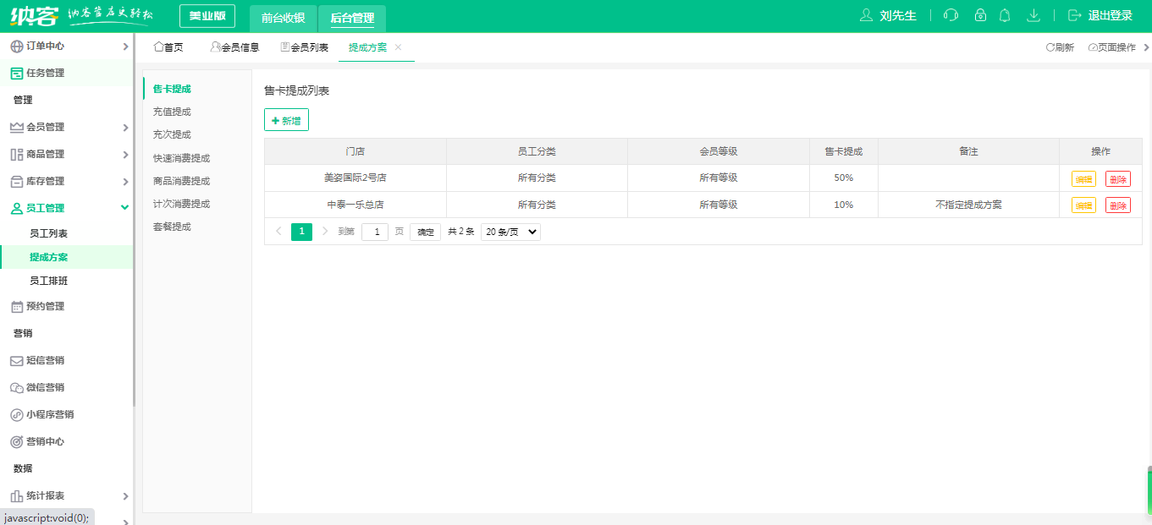The height and width of the screenshot is (525, 1152).
Task: Open the 小程序营销 mini program marketing icon
Action: [17, 414]
